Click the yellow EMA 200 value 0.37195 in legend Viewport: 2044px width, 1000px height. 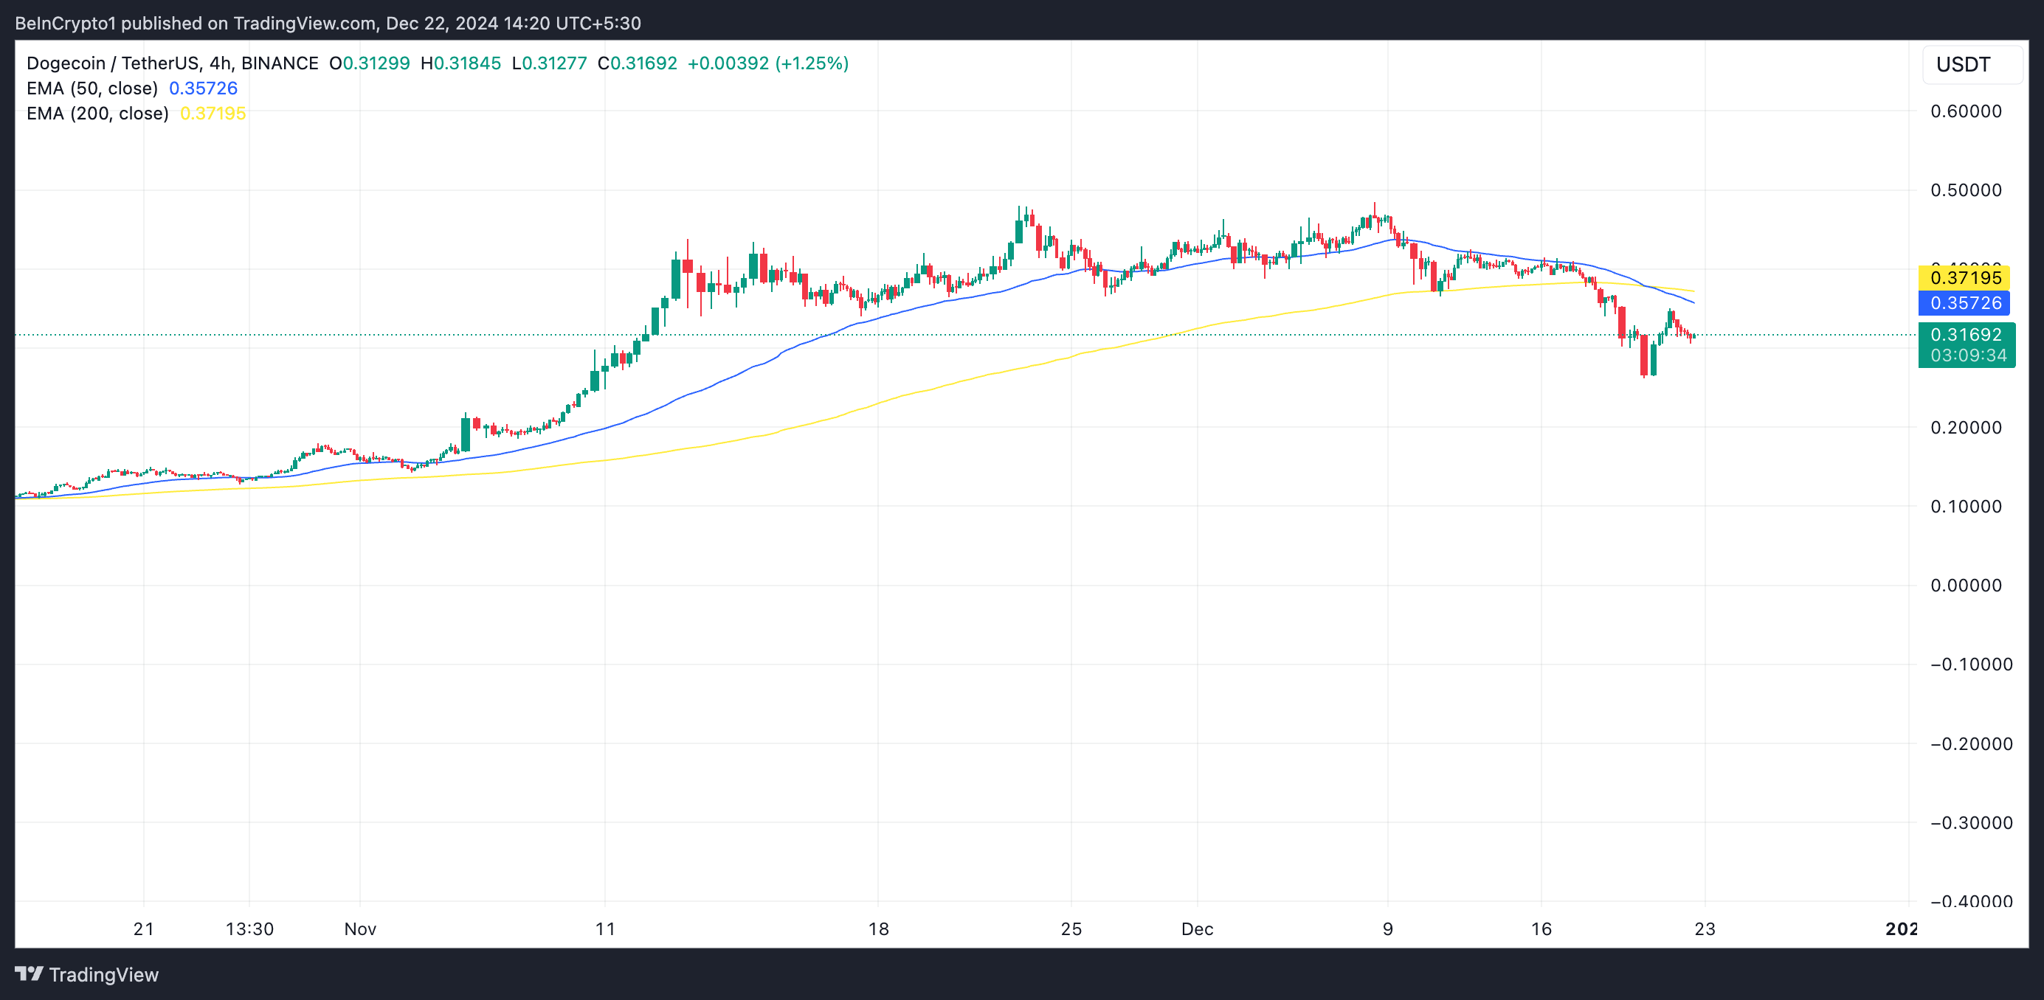point(213,114)
